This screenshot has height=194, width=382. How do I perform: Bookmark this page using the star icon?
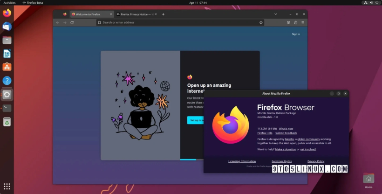(x=261, y=22)
